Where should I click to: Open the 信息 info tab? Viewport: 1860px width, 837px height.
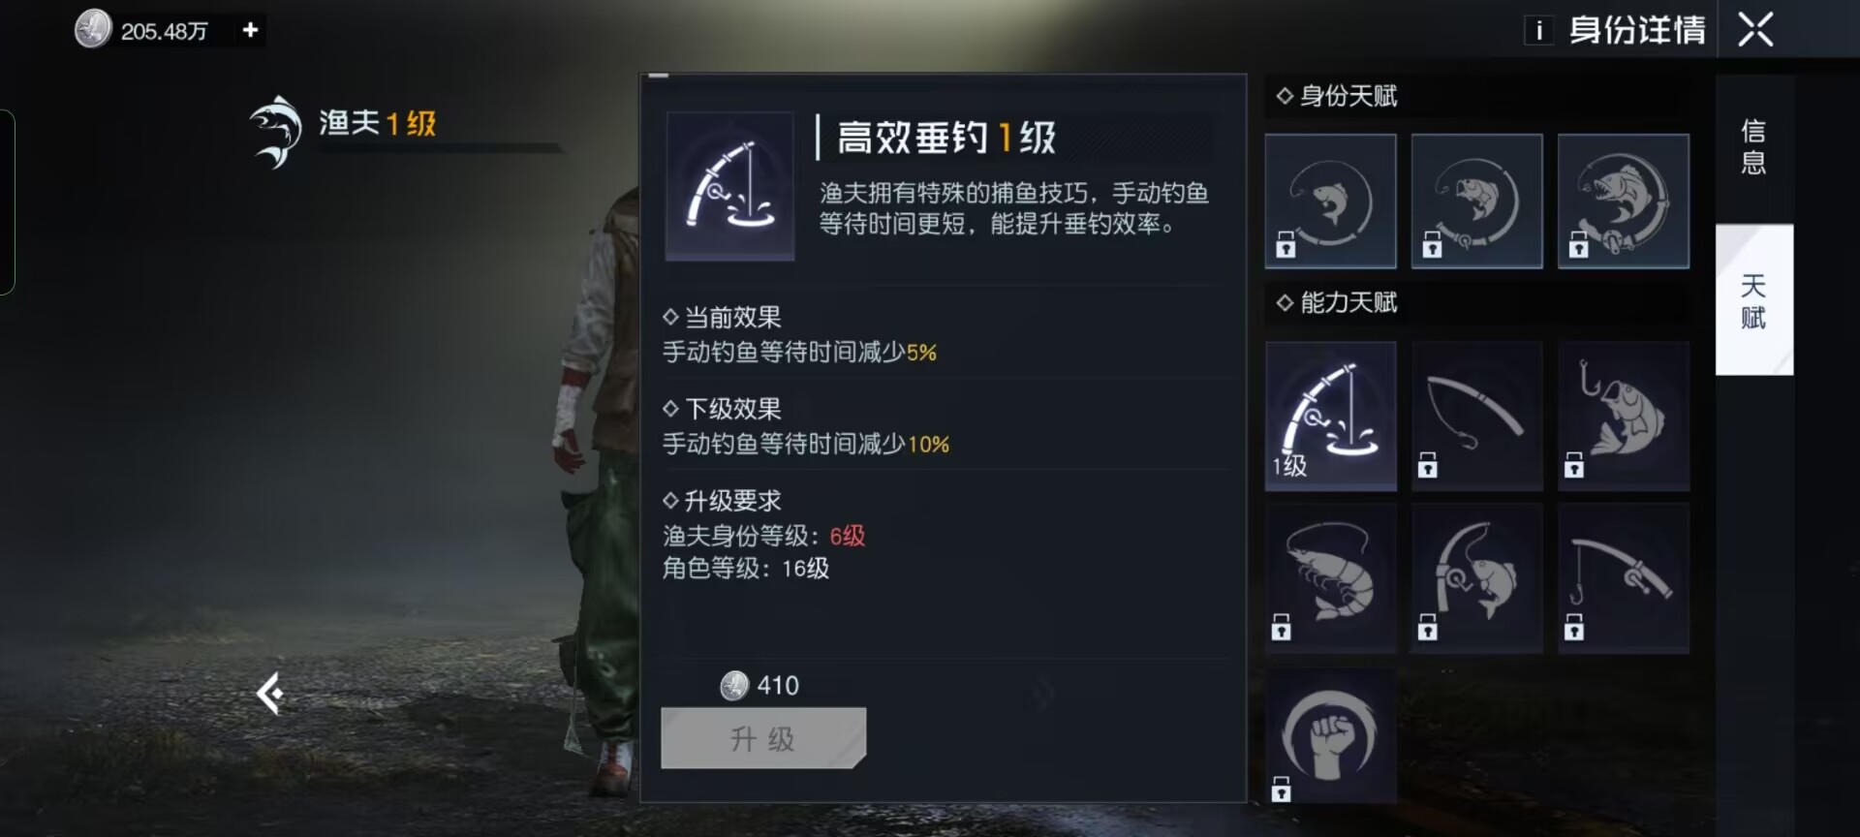point(1753,147)
